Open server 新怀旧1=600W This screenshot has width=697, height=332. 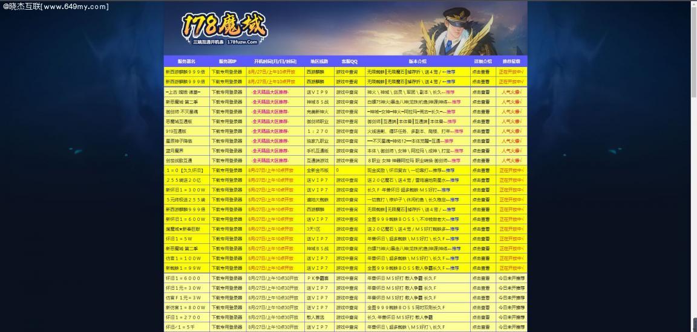[185, 219]
